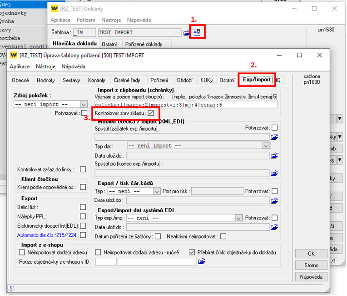
Task: Check Elektronický dodací list(EDL)
Action: 83,226
